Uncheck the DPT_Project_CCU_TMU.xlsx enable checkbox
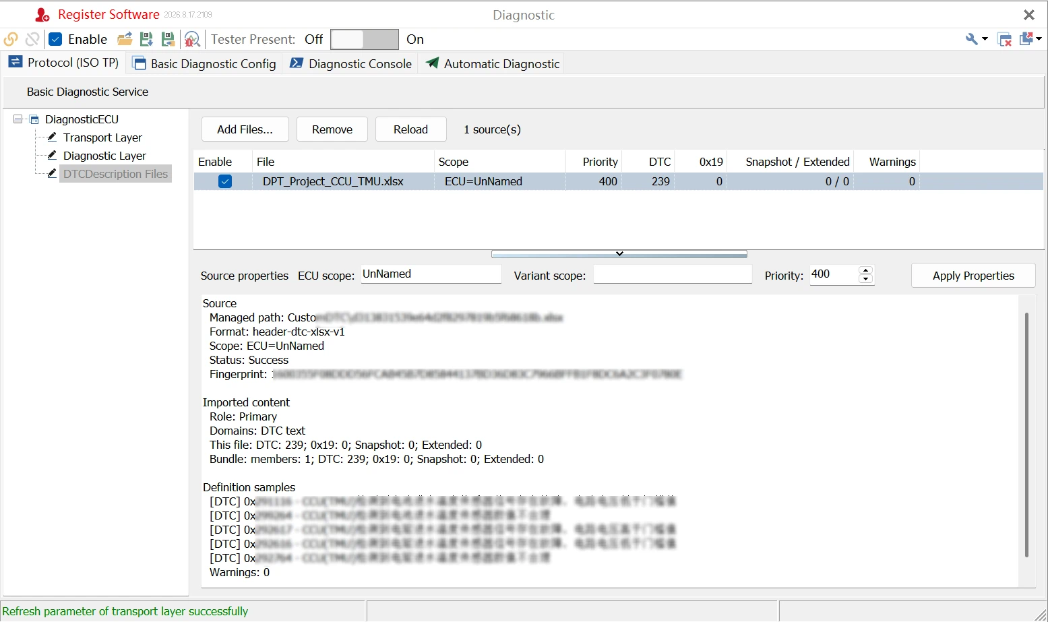This screenshot has width=1048, height=622. pyautogui.click(x=225, y=181)
